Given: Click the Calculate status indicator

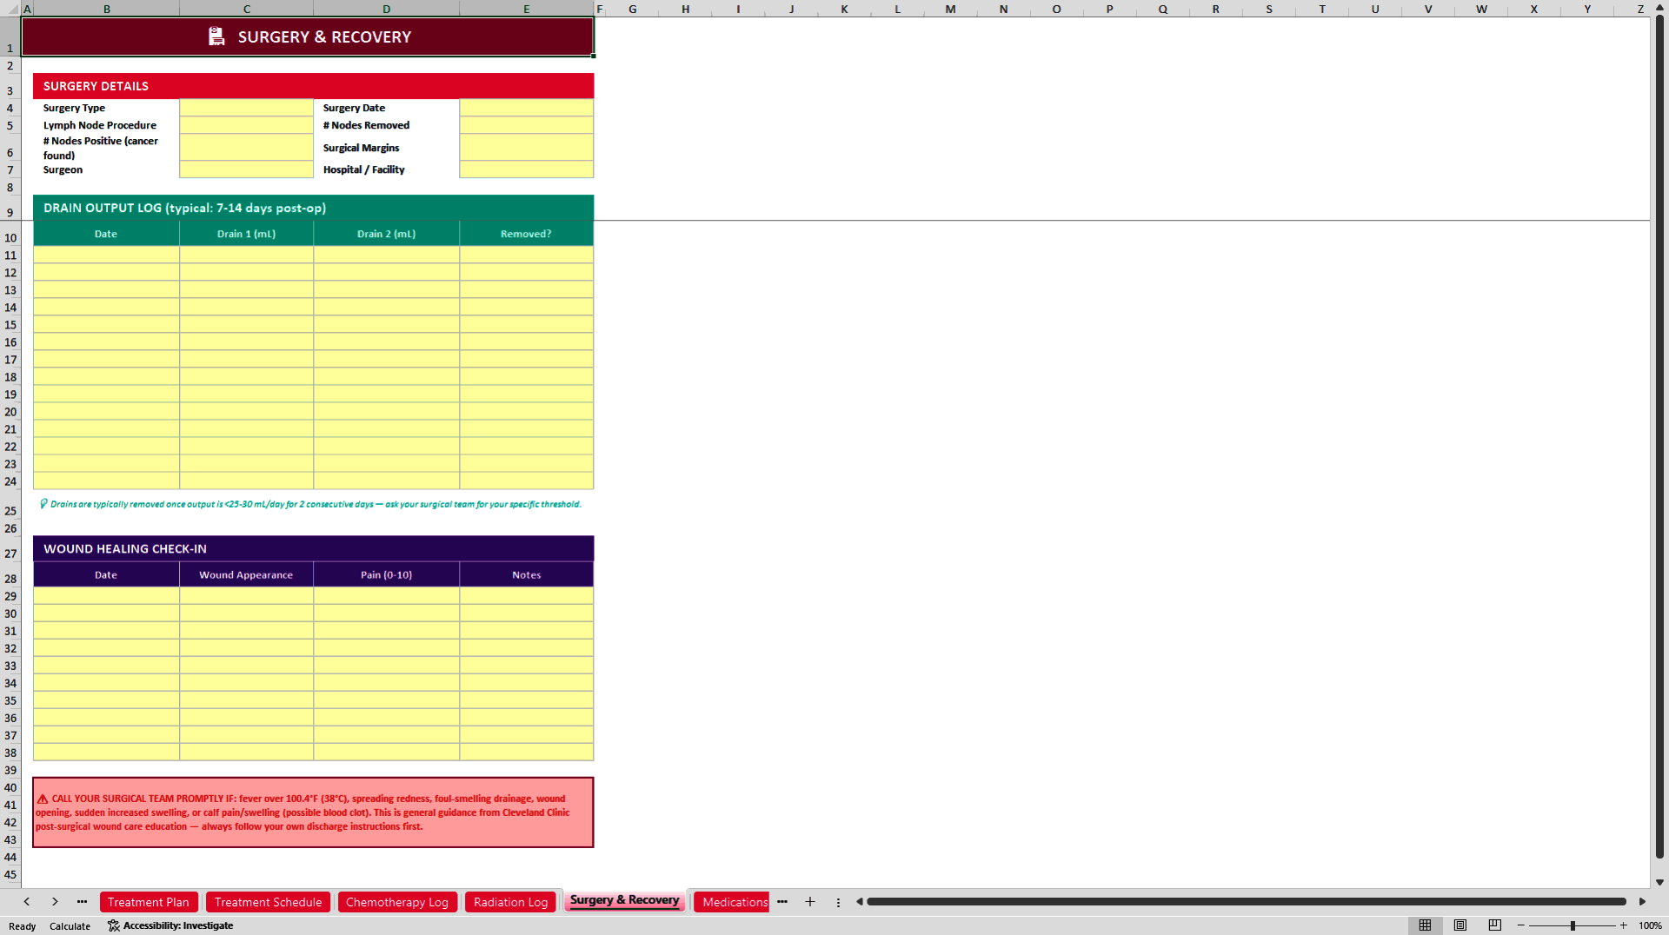Looking at the screenshot, I should (70, 926).
